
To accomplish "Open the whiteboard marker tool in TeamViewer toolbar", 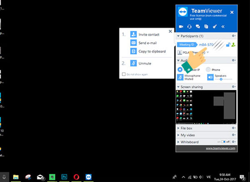I will click(215, 27).
